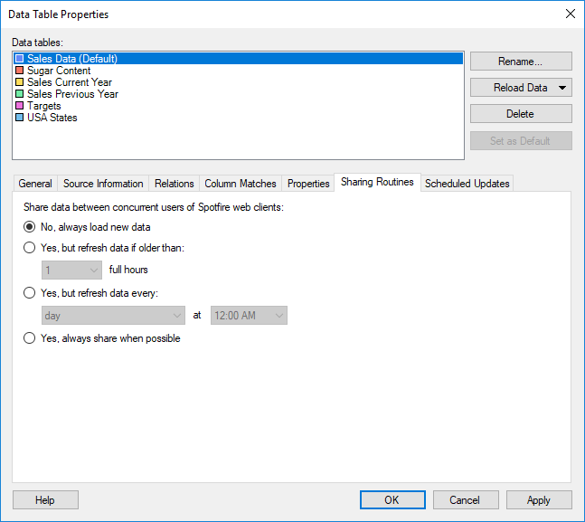Click the pink swatch beside Targets
This screenshot has width=585, height=522.
click(x=19, y=106)
